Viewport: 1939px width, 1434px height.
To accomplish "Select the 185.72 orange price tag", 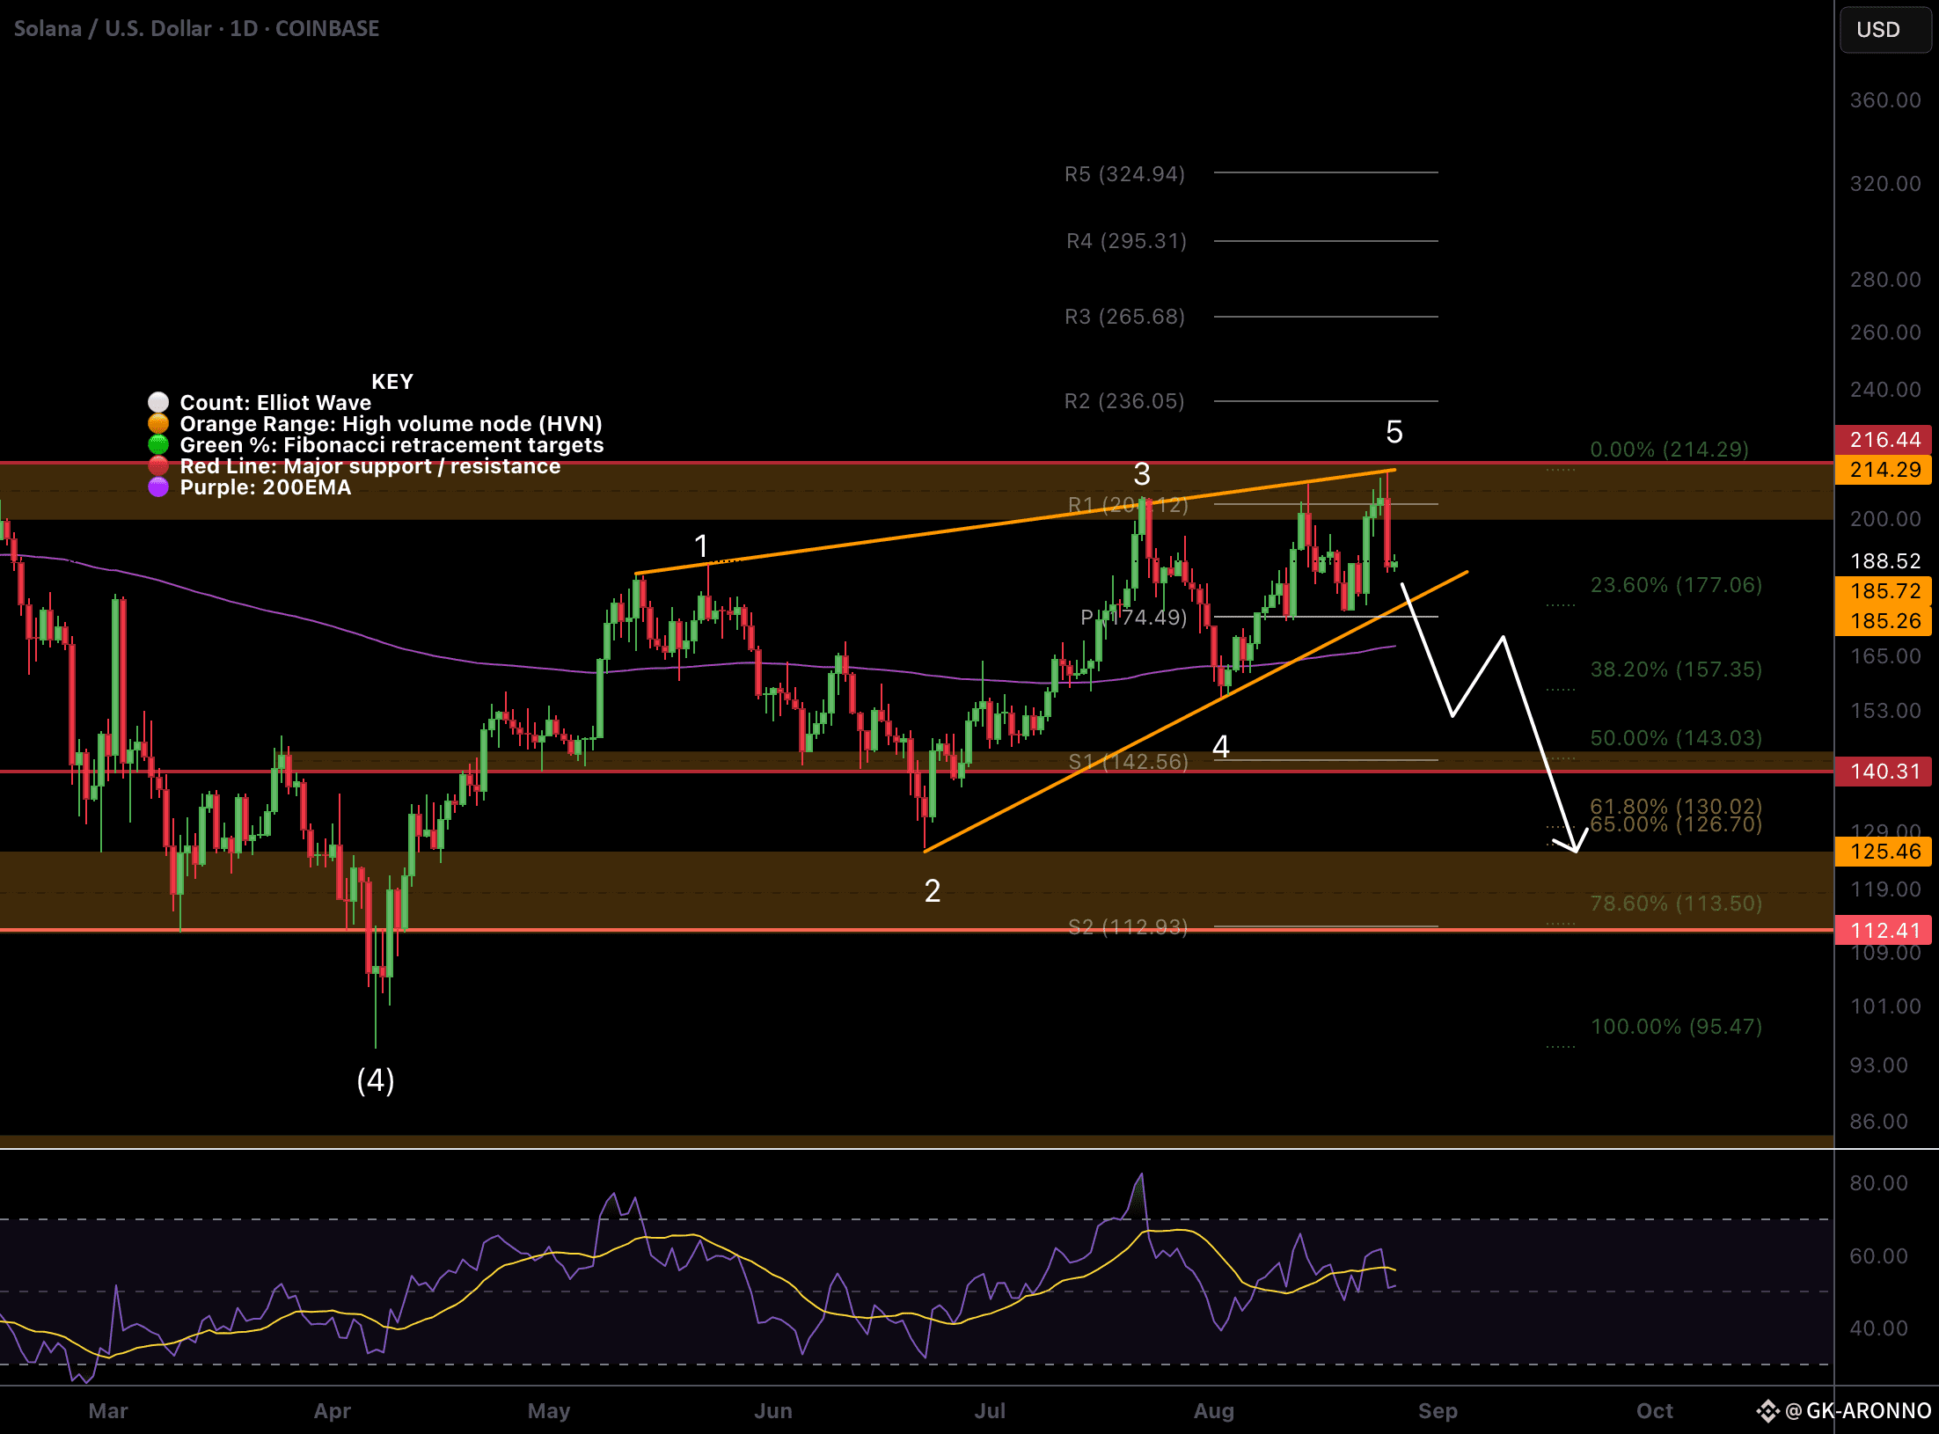I will click(x=1884, y=591).
